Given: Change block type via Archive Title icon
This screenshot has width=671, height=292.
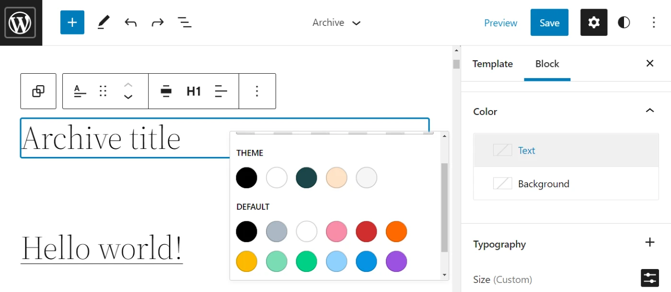Looking at the screenshot, I should pos(80,91).
